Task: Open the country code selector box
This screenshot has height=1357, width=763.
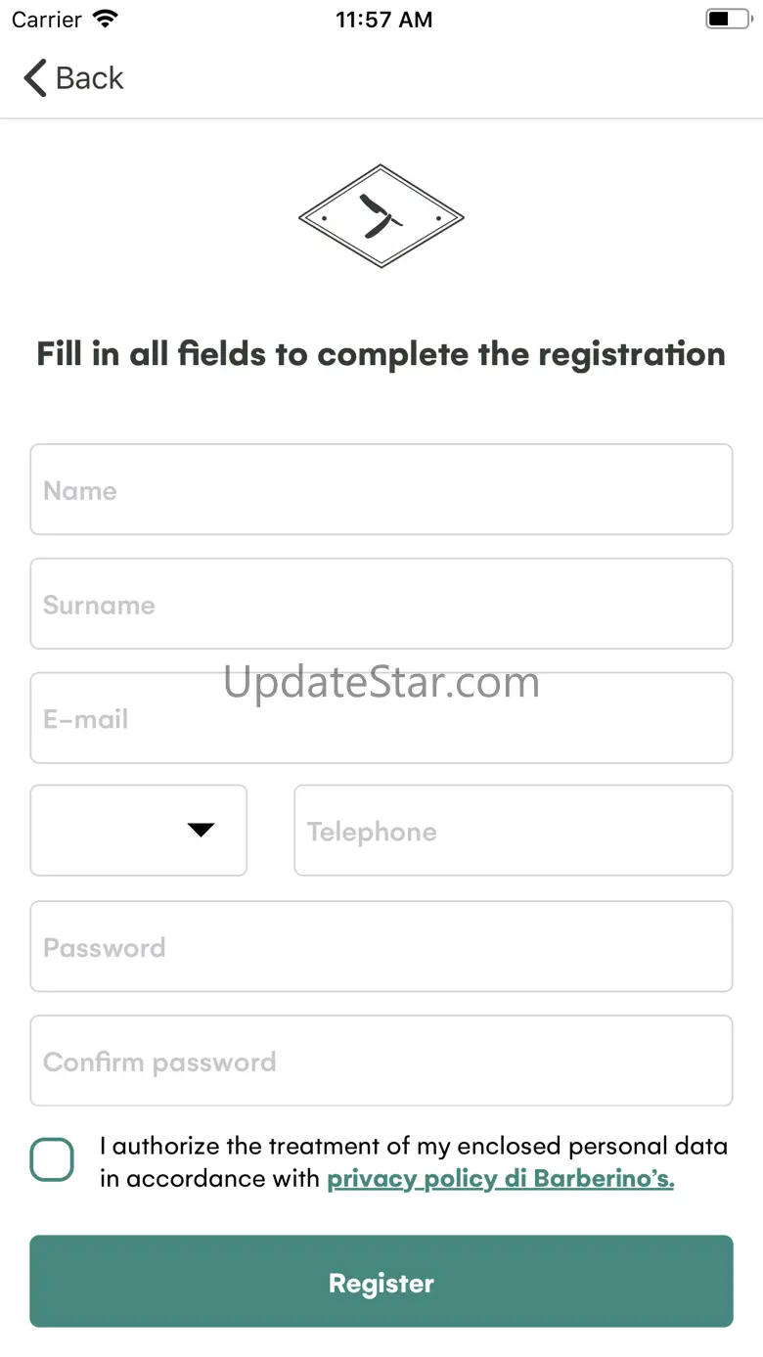Action: tap(139, 831)
